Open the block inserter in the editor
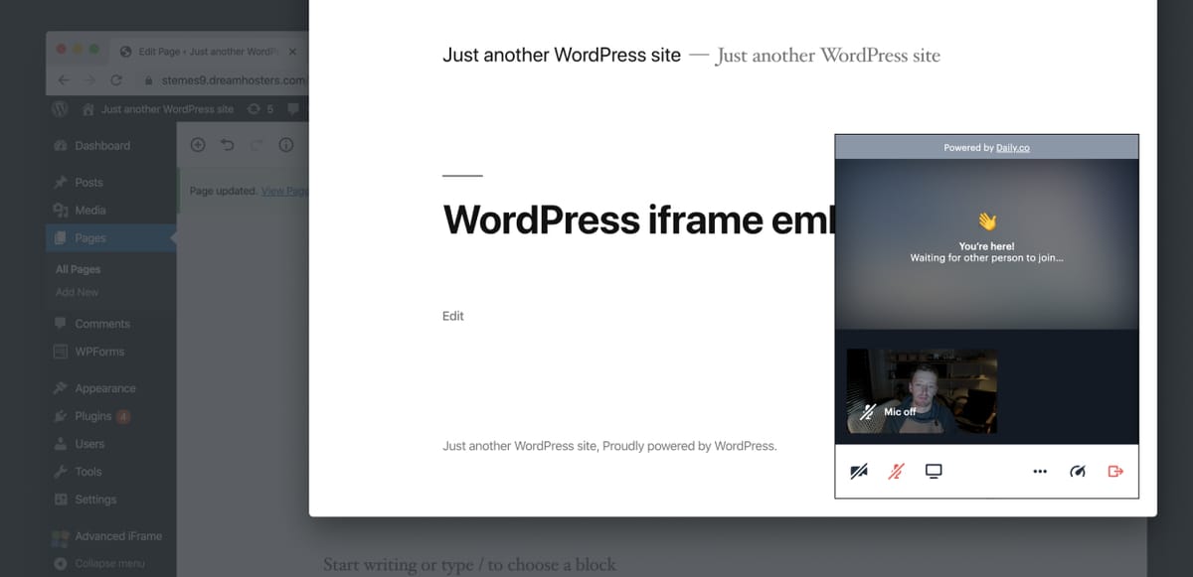Screen dimensions: 1193x577 point(198,144)
